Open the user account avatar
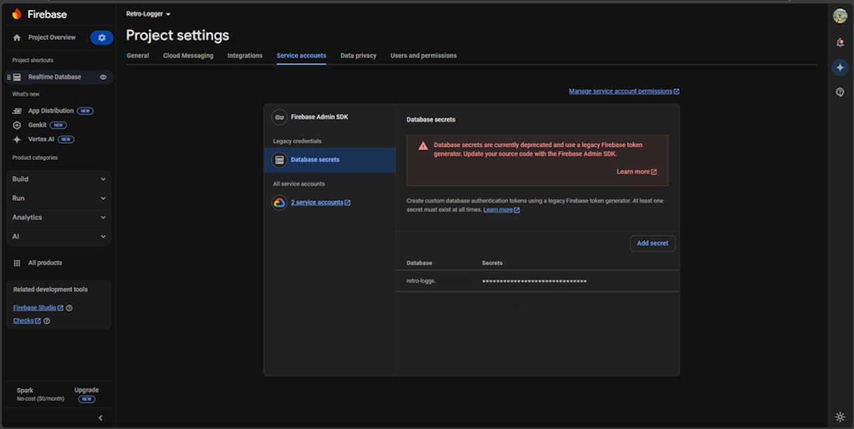This screenshot has width=854, height=429. [840, 16]
